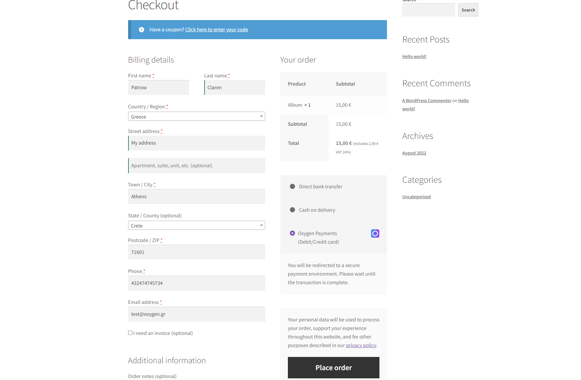Open the coupon code entry link

(216, 30)
